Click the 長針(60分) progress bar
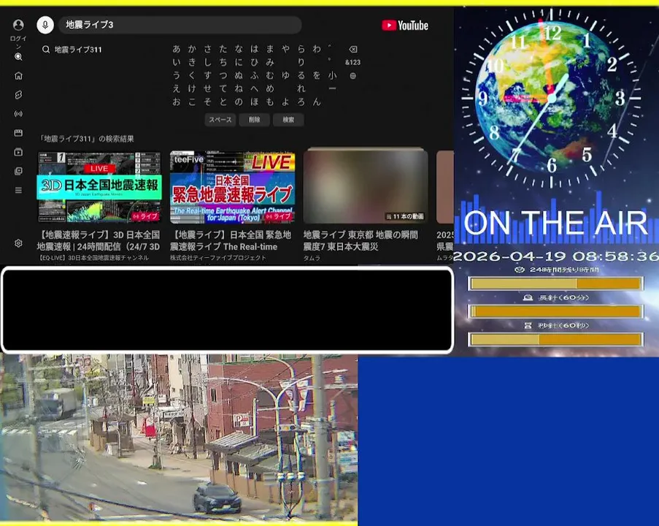 point(555,311)
